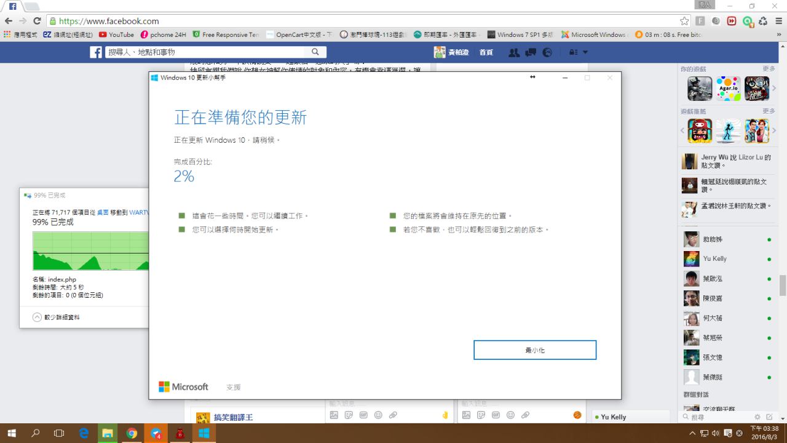The image size is (787, 443).
Task: Open the first attachment paperclip in chat box
Action: (x=393, y=415)
